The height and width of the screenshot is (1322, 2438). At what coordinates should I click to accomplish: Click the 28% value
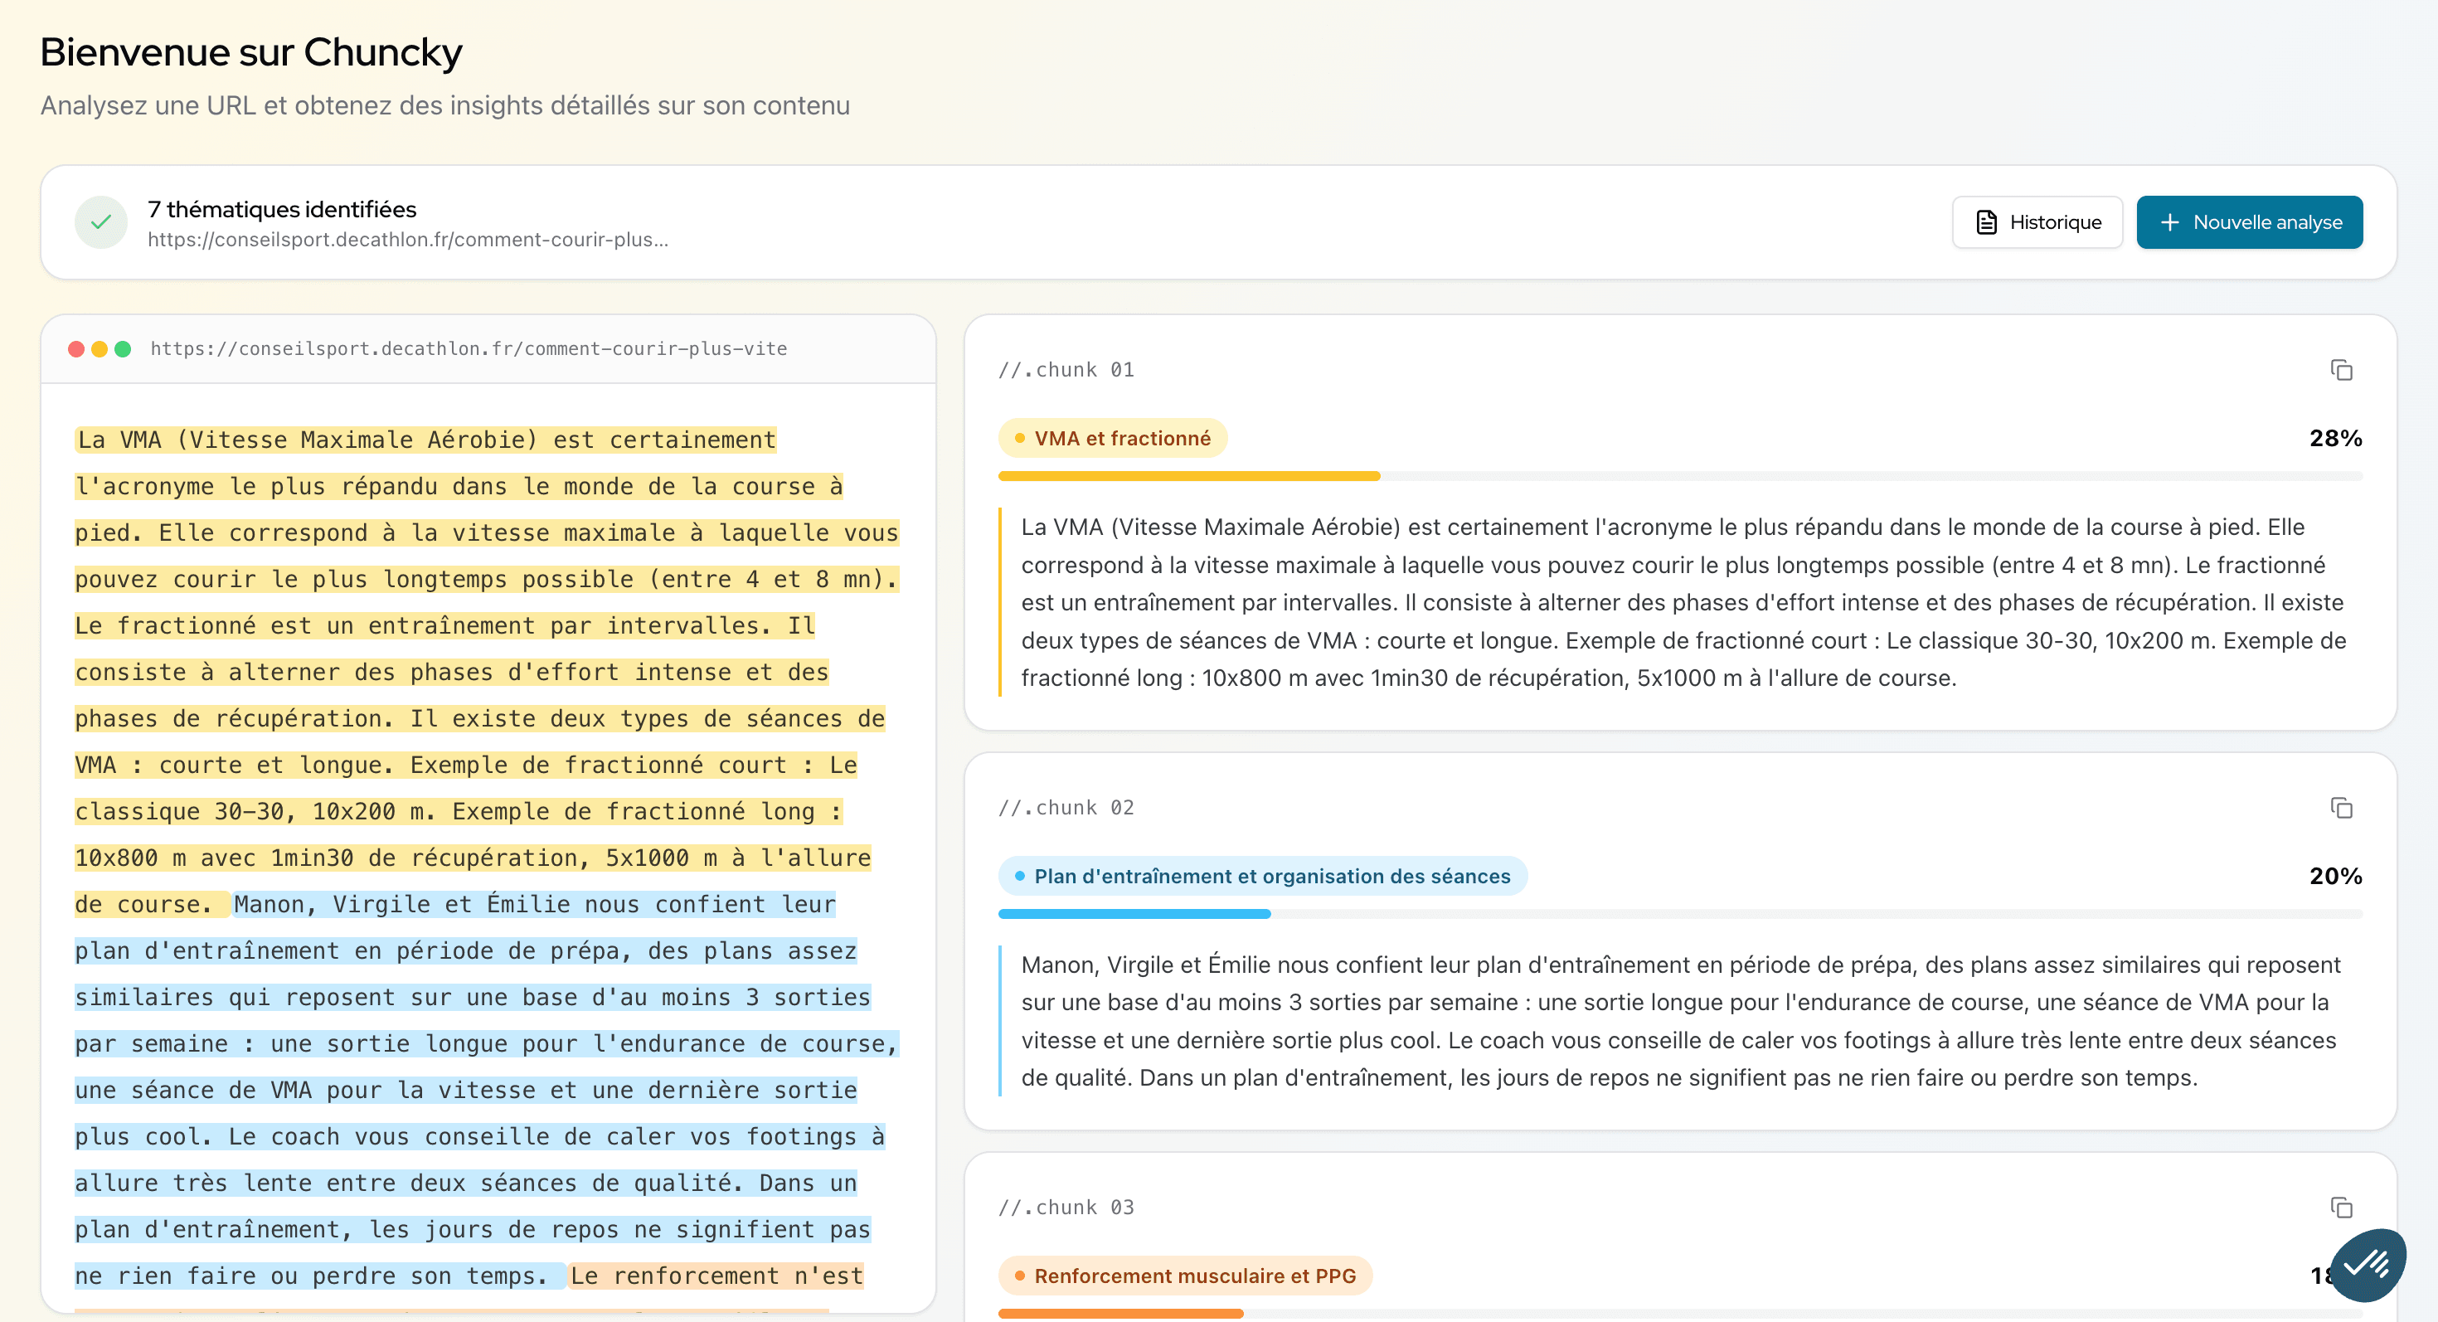click(2335, 438)
